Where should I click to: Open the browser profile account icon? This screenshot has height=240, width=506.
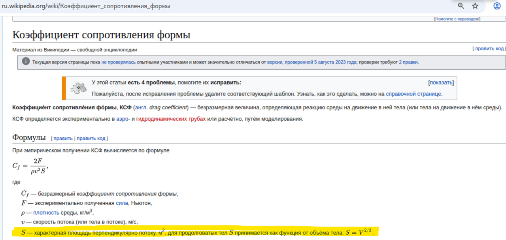coord(497,6)
